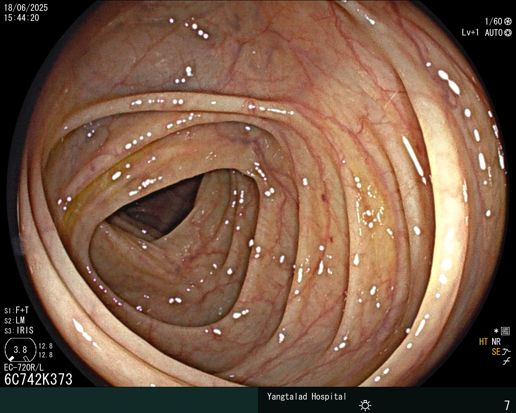
Task: Click the iris icon next to AUTO
Action: pyautogui.click(x=508, y=33)
